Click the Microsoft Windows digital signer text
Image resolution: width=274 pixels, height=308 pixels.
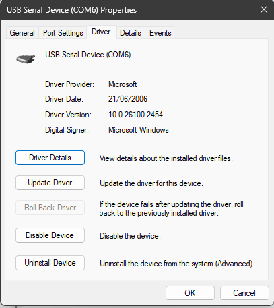click(139, 130)
